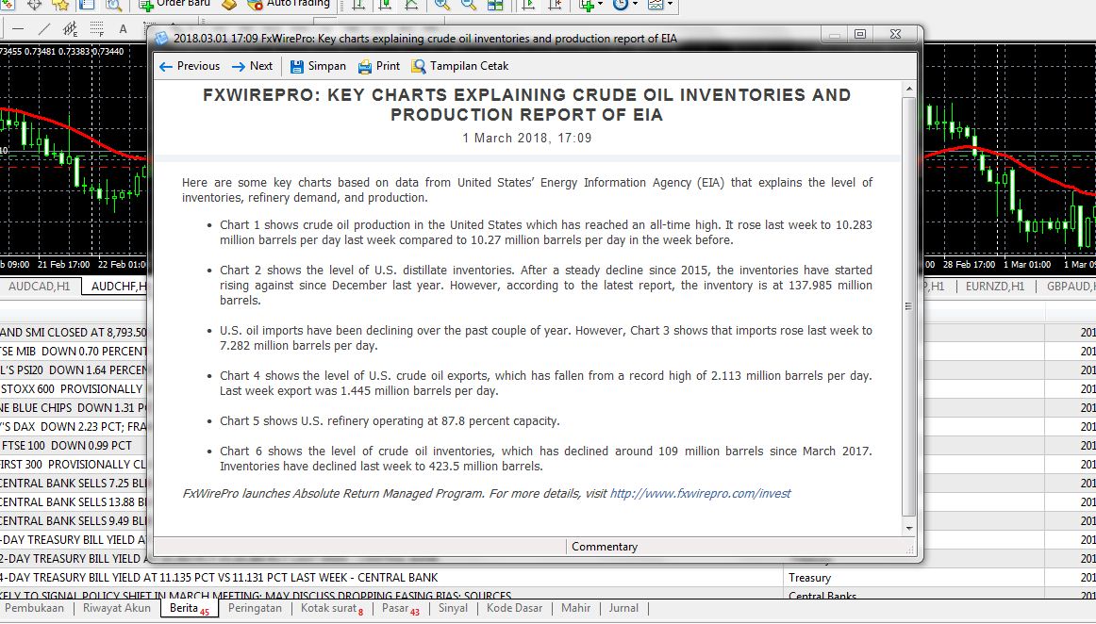
Task: Open the Jurnal journal tab
Action: [623, 608]
